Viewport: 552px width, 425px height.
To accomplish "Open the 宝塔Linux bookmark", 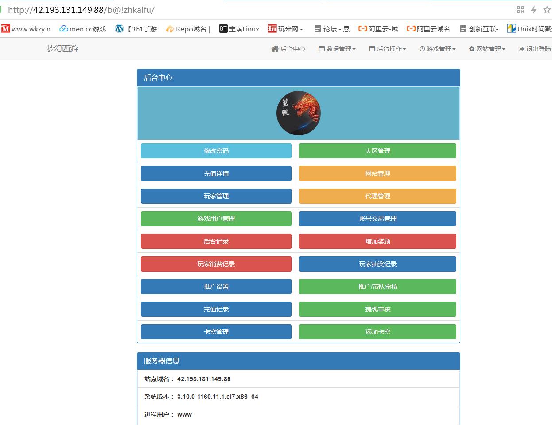I will pos(239,29).
